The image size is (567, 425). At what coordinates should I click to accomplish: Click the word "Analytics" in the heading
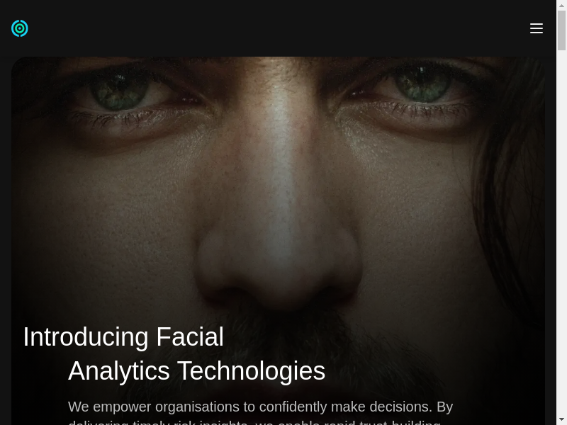tap(119, 370)
